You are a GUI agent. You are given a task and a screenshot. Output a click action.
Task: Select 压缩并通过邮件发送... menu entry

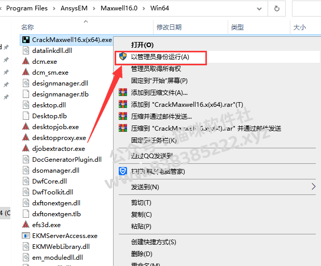pyautogui.click(x=161, y=117)
